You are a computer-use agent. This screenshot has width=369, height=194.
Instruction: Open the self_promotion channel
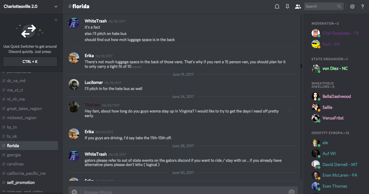click(x=21, y=182)
